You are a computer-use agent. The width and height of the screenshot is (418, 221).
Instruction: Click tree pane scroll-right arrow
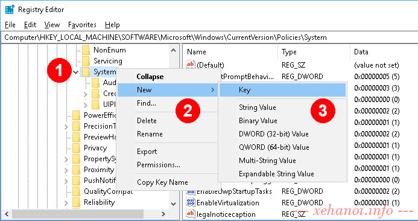163,214
